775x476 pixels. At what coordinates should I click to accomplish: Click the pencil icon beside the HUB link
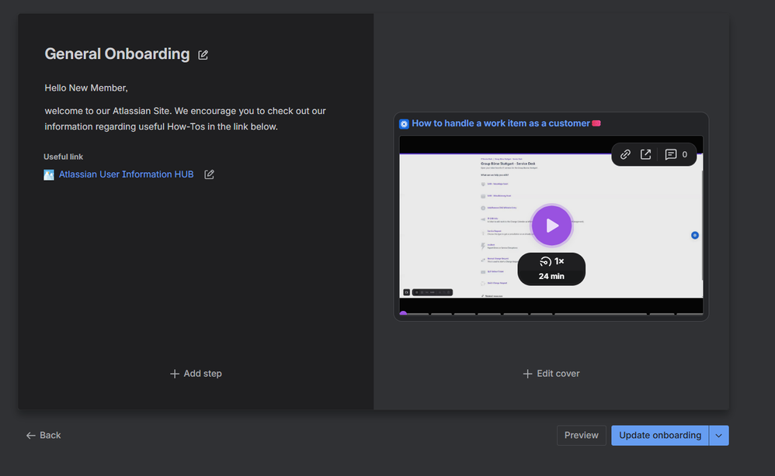click(x=209, y=174)
